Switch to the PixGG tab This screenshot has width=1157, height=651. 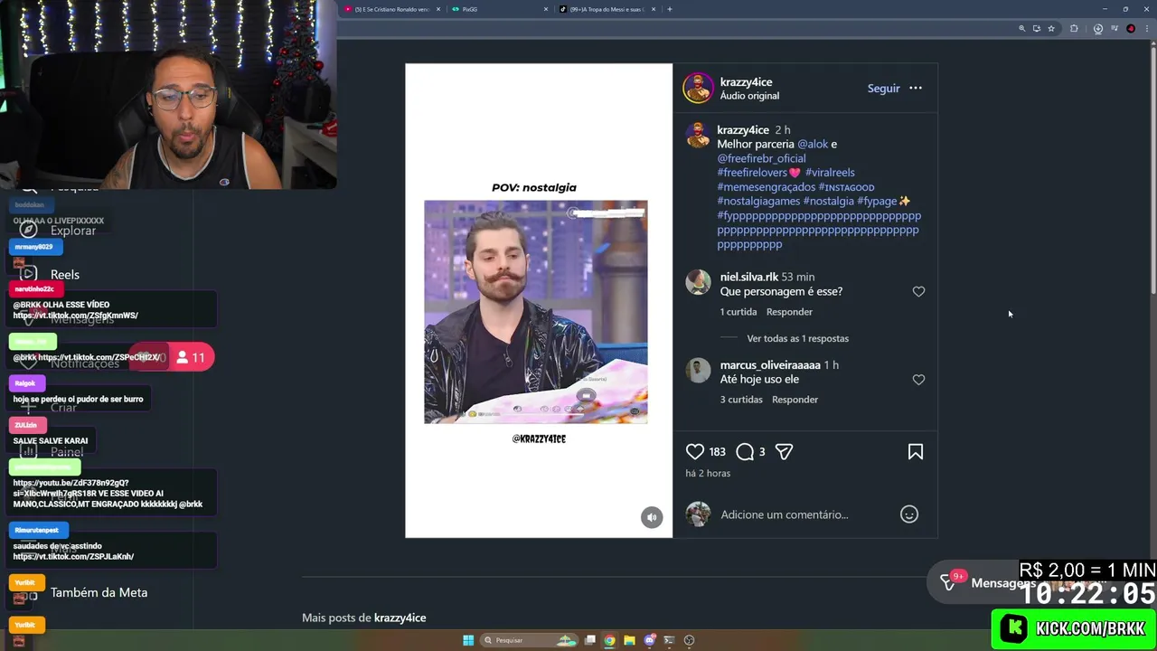tap(500, 9)
